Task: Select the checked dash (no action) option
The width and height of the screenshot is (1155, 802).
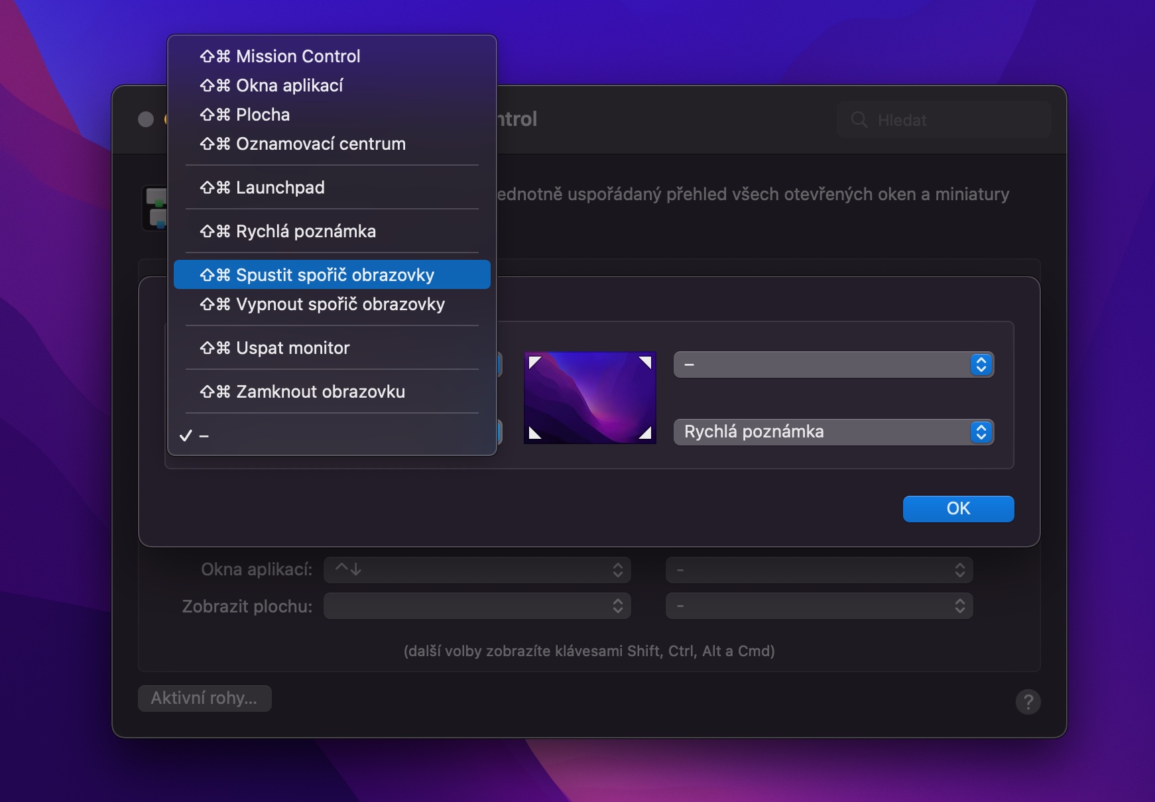Action: coord(332,435)
